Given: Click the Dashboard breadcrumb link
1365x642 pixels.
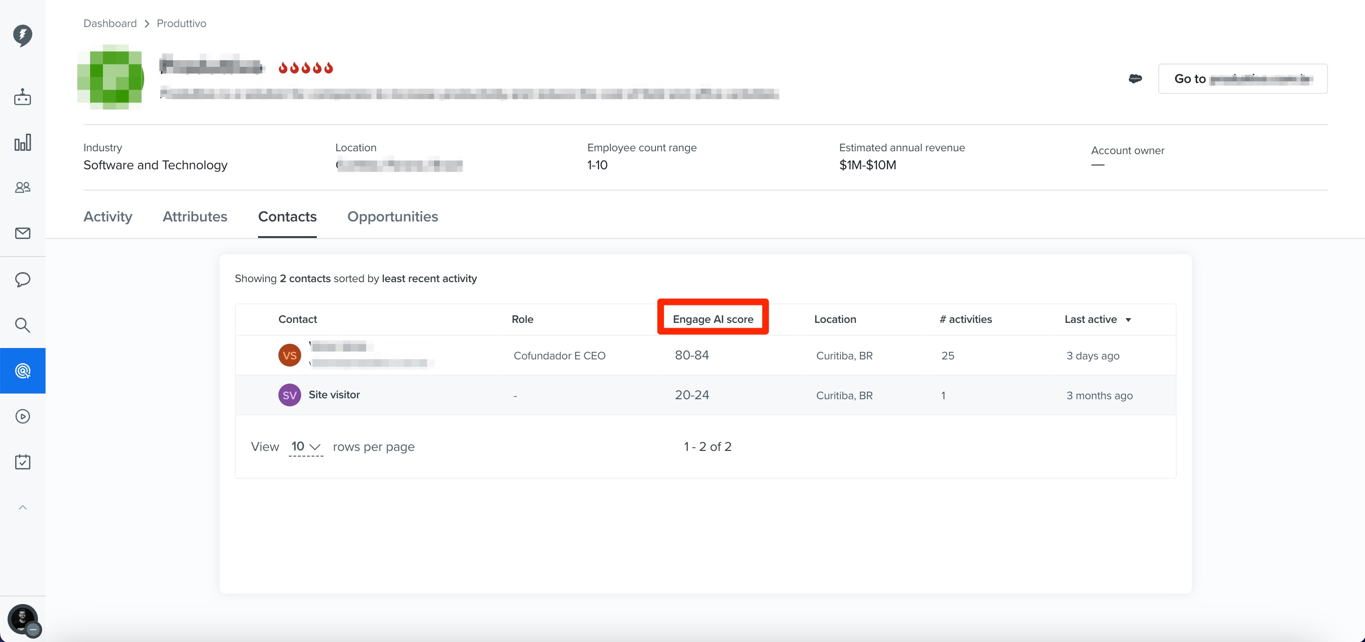Looking at the screenshot, I should 110,23.
